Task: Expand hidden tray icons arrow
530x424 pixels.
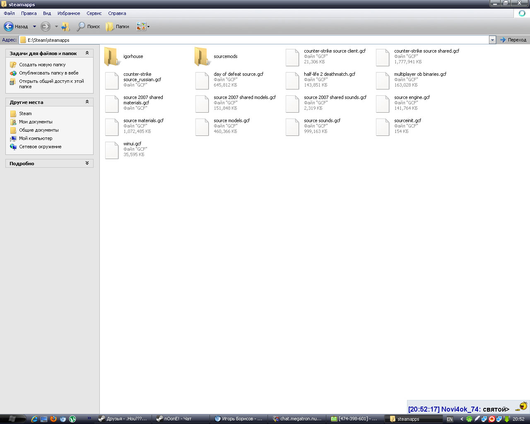Action: click(462, 419)
